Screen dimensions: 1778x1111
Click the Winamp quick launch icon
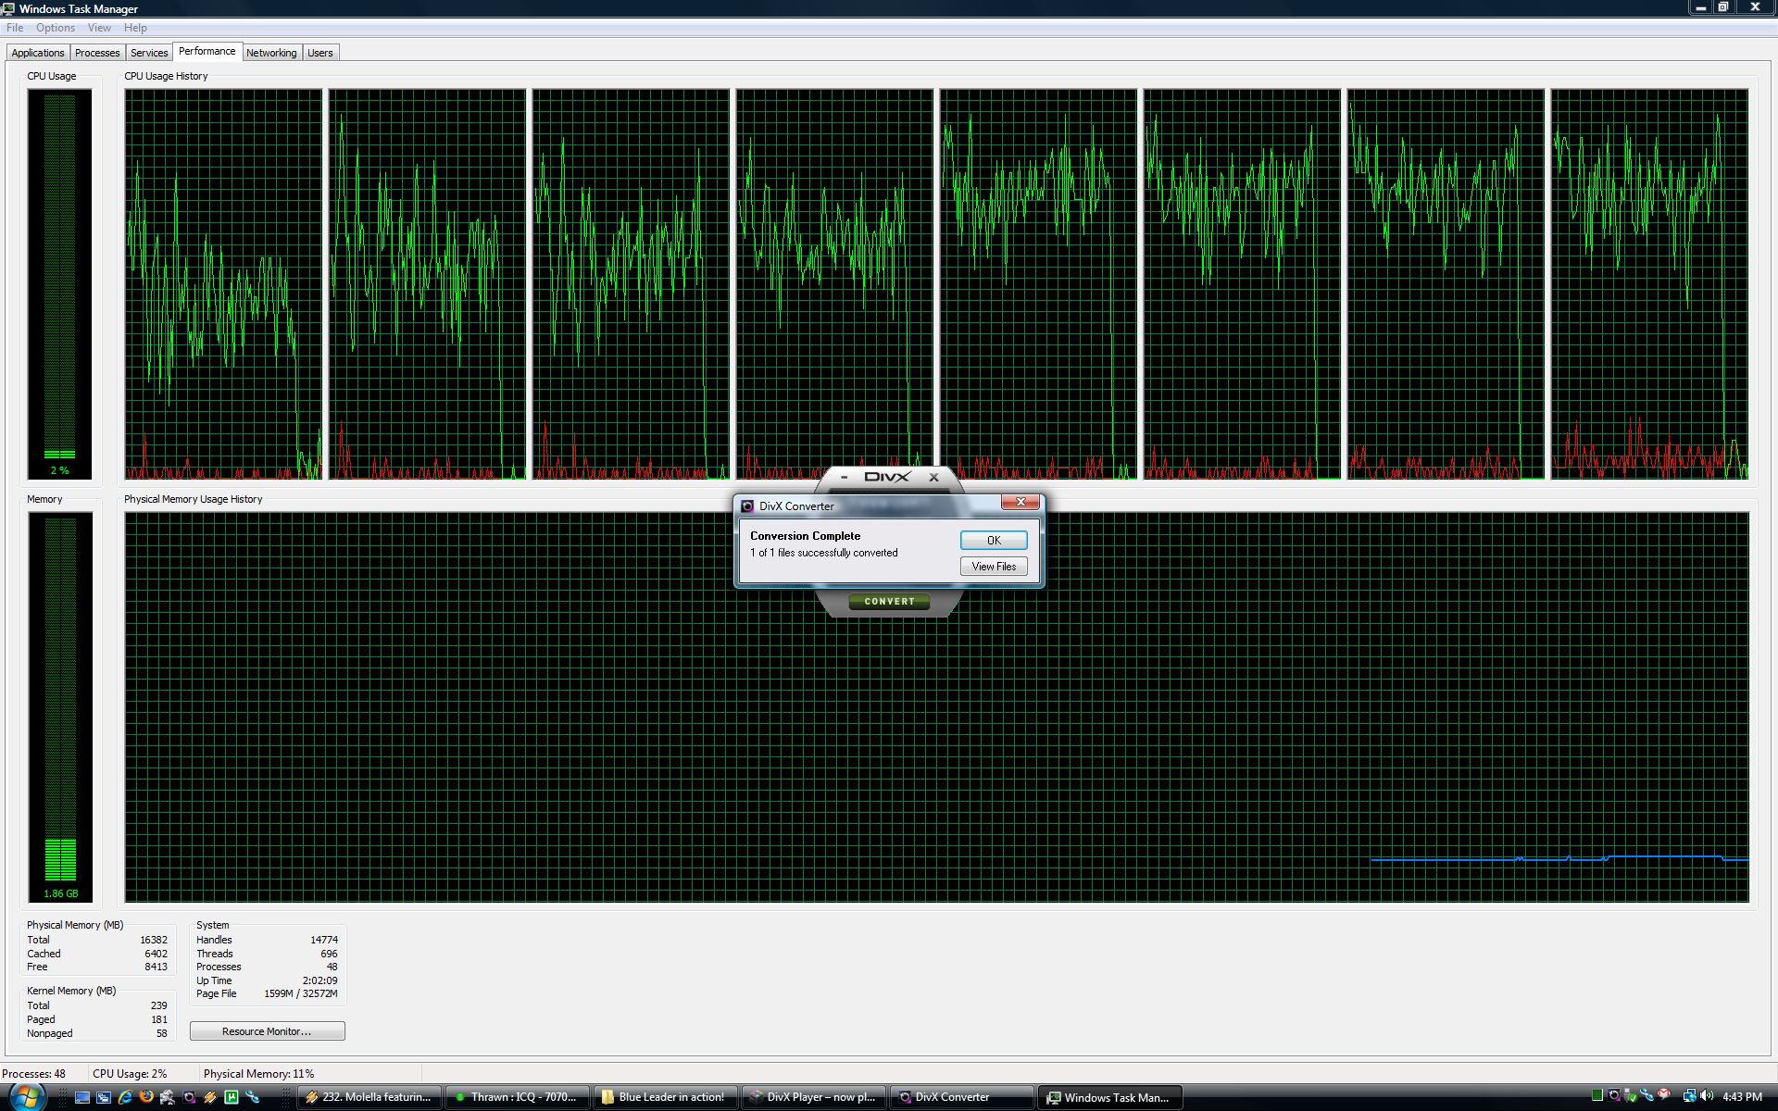pyautogui.click(x=210, y=1097)
